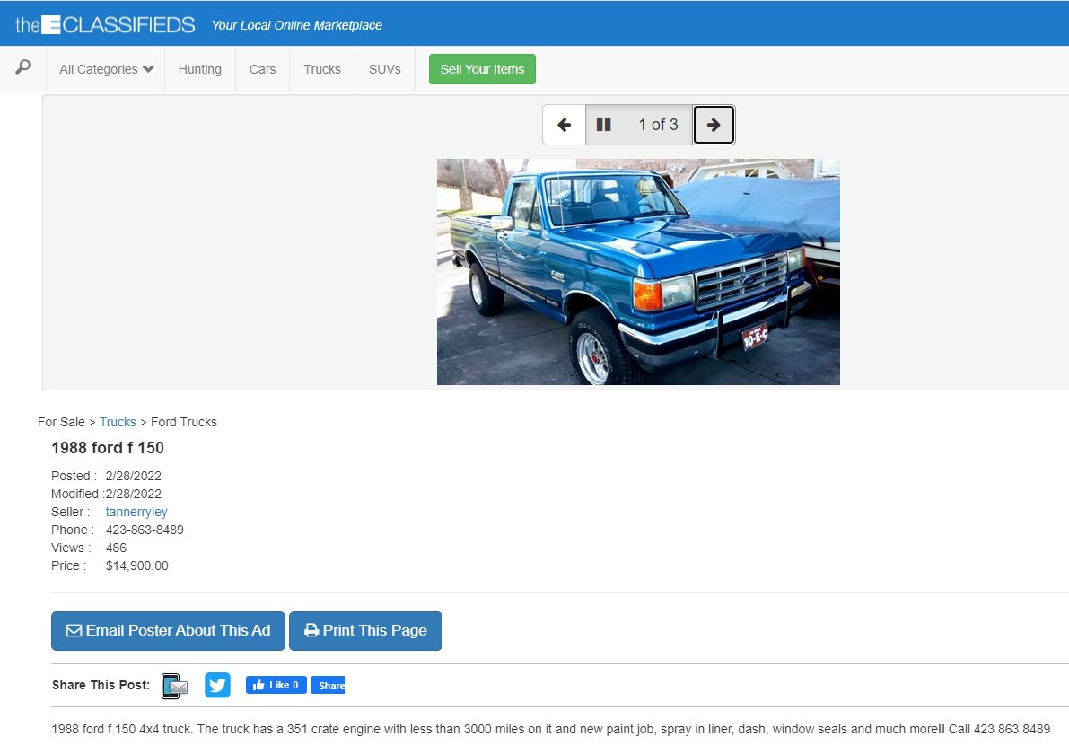Click the '1988 ford f 150' title
The height and width of the screenshot is (754, 1069).
coord(108,448)
